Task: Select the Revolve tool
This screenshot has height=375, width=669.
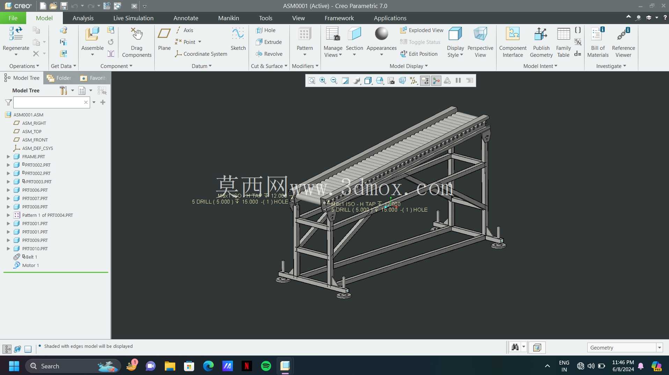Action: click(269, 54)
